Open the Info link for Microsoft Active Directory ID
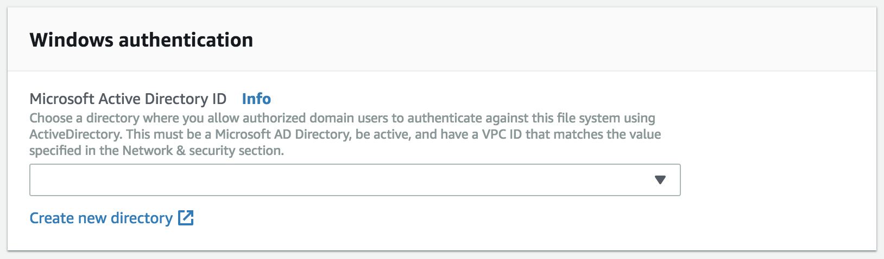This screenshot has width=884, height=259. pos(256,99)
